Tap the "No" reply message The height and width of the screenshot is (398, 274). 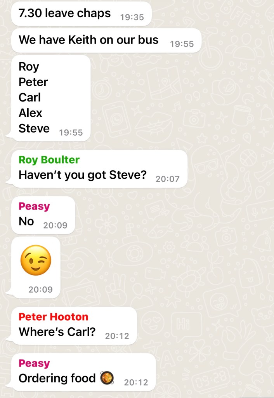(x=43, y=215)
